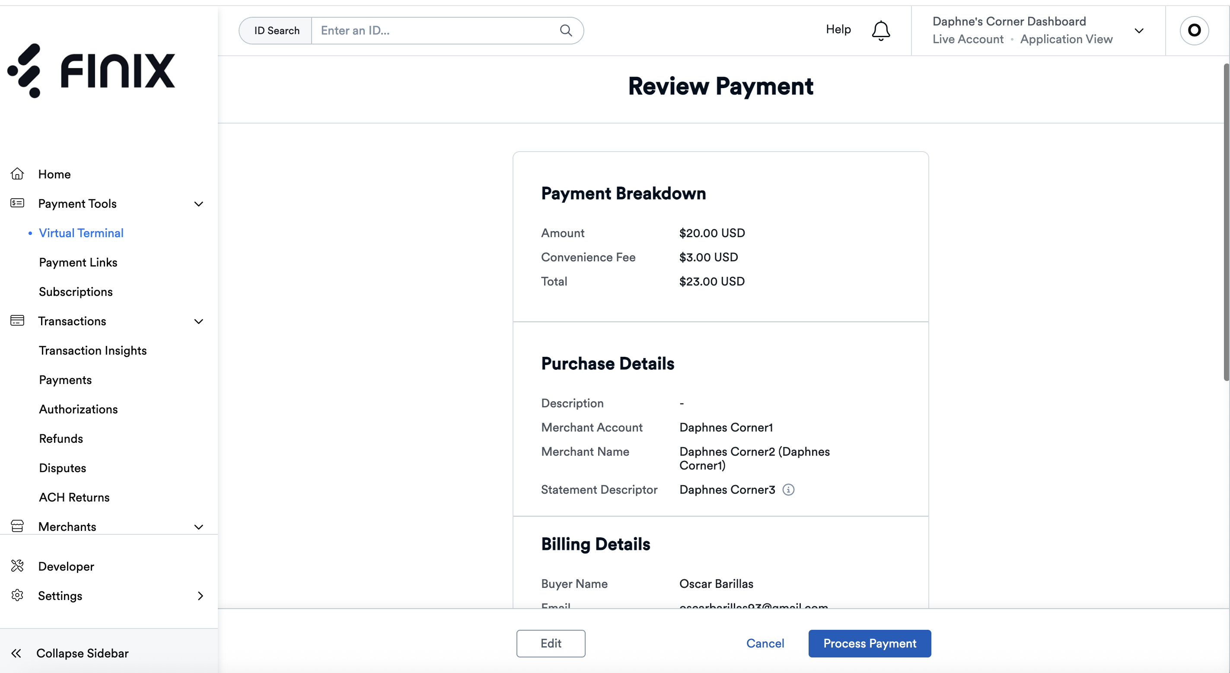Open Payments in sidebar
This screenshot has width=1230, height=673.
pyautogui.click(x=65, y=380)
